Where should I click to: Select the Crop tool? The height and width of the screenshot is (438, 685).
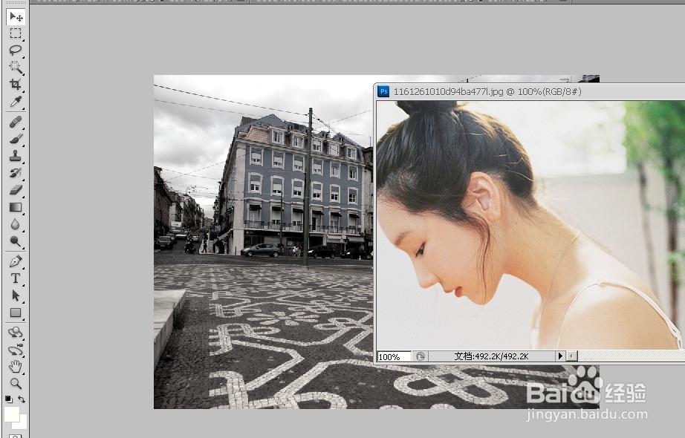tap(16, 85)
